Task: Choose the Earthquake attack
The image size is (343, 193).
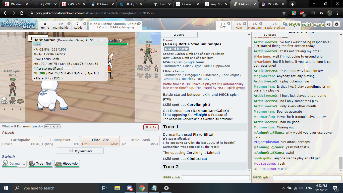Action: (x=20, y=141)
